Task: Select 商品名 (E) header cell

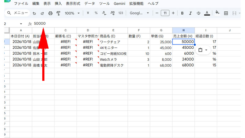Action: pos(113,36)
